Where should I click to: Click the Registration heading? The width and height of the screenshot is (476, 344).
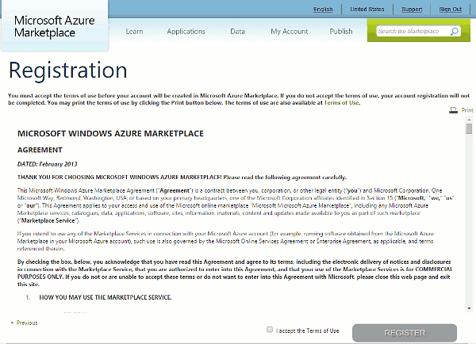point(67,71)
